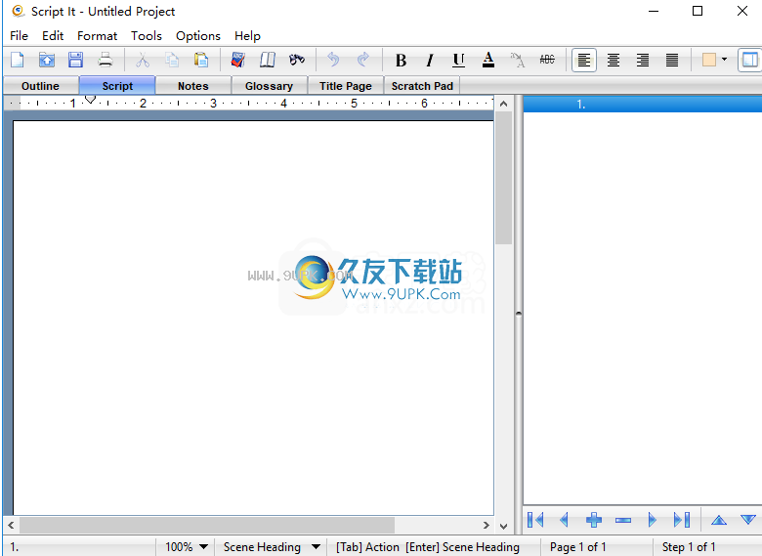Viewport: 762px width, 556px height.
Task: Go to the Title Page tab
Action: 346,86
